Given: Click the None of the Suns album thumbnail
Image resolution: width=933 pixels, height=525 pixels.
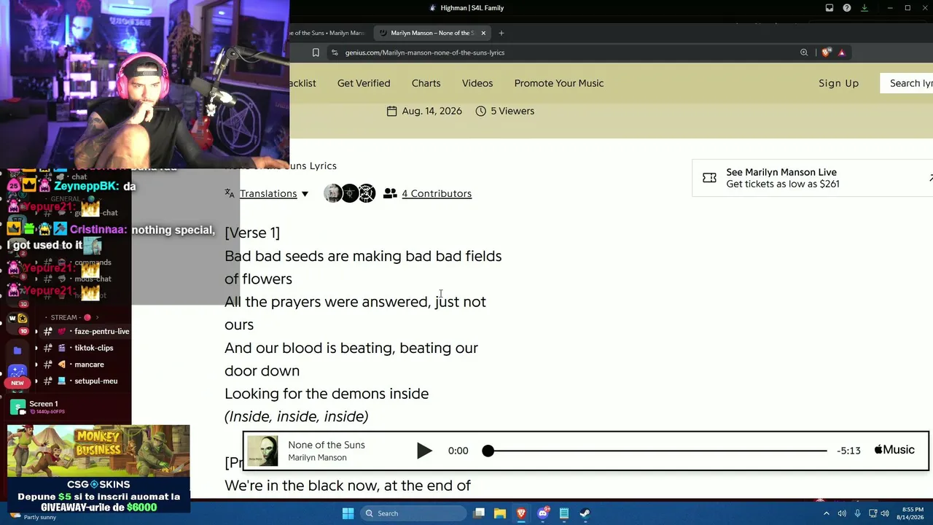Looking at the screenshot, I should [x=262, y=451].
